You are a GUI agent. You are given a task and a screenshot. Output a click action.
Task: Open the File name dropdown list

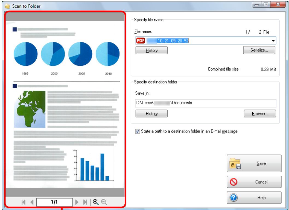point(273,41)
